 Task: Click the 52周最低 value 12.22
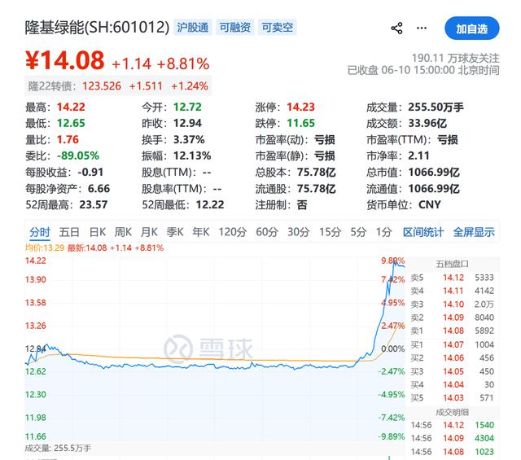210,204
